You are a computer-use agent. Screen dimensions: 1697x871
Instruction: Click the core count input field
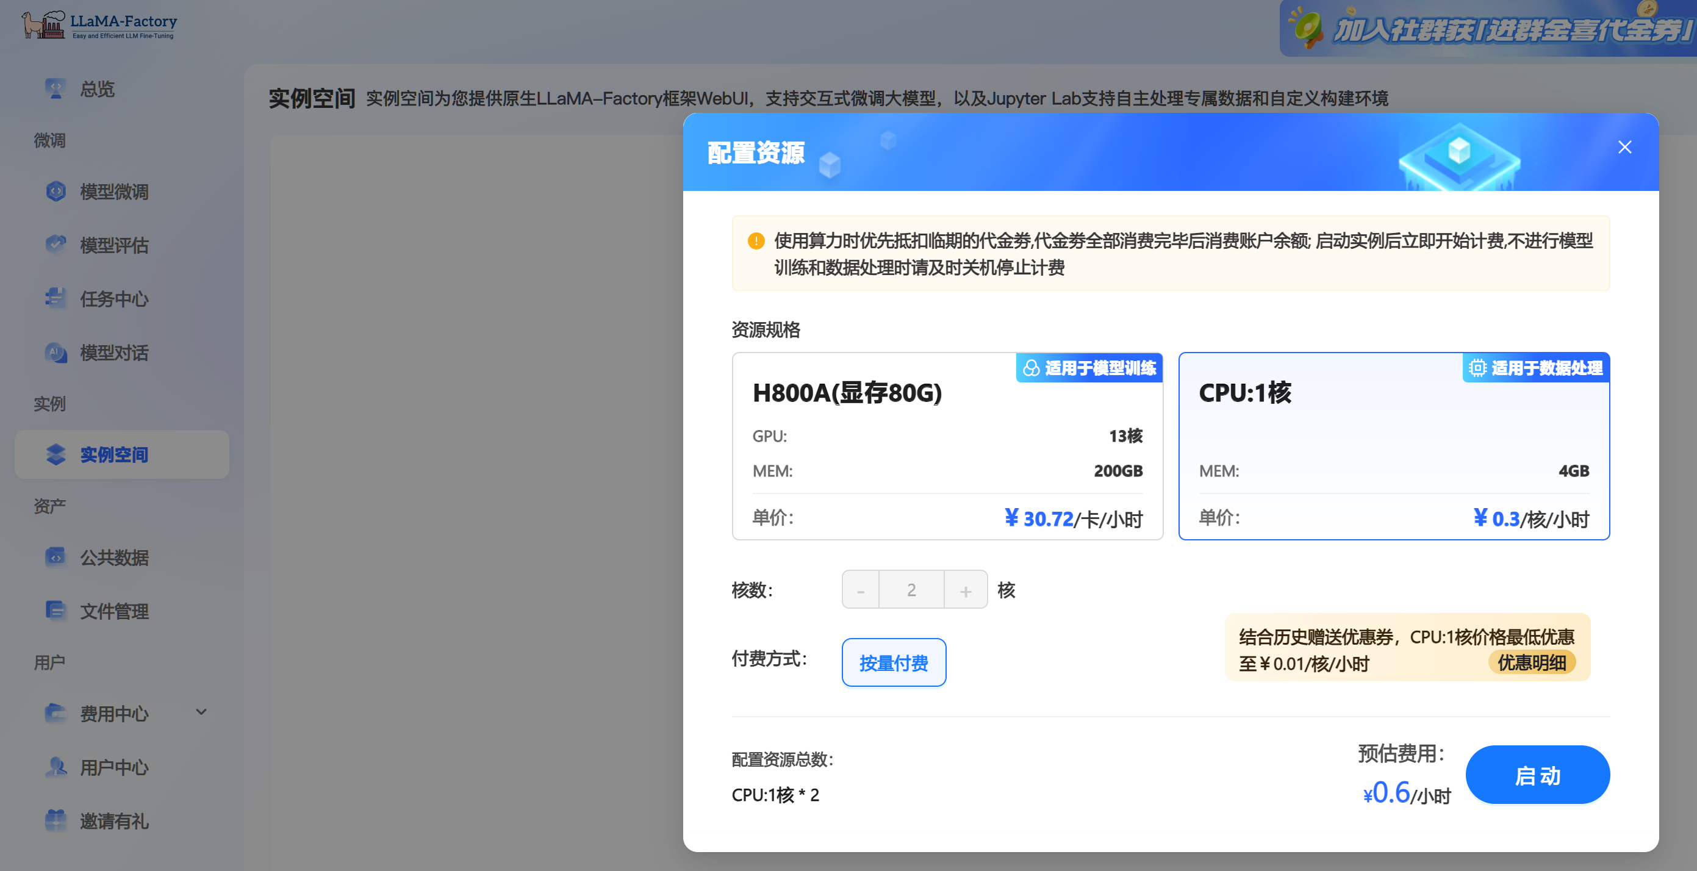911,590
